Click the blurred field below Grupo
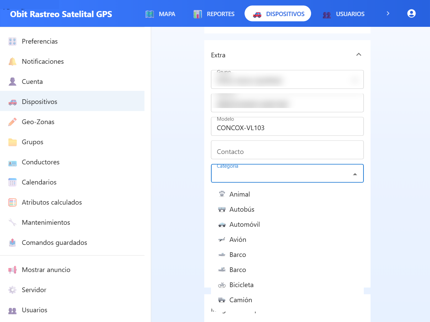This screenshot has width=430, height=322. pyautogui.click(x=287, y=103)
